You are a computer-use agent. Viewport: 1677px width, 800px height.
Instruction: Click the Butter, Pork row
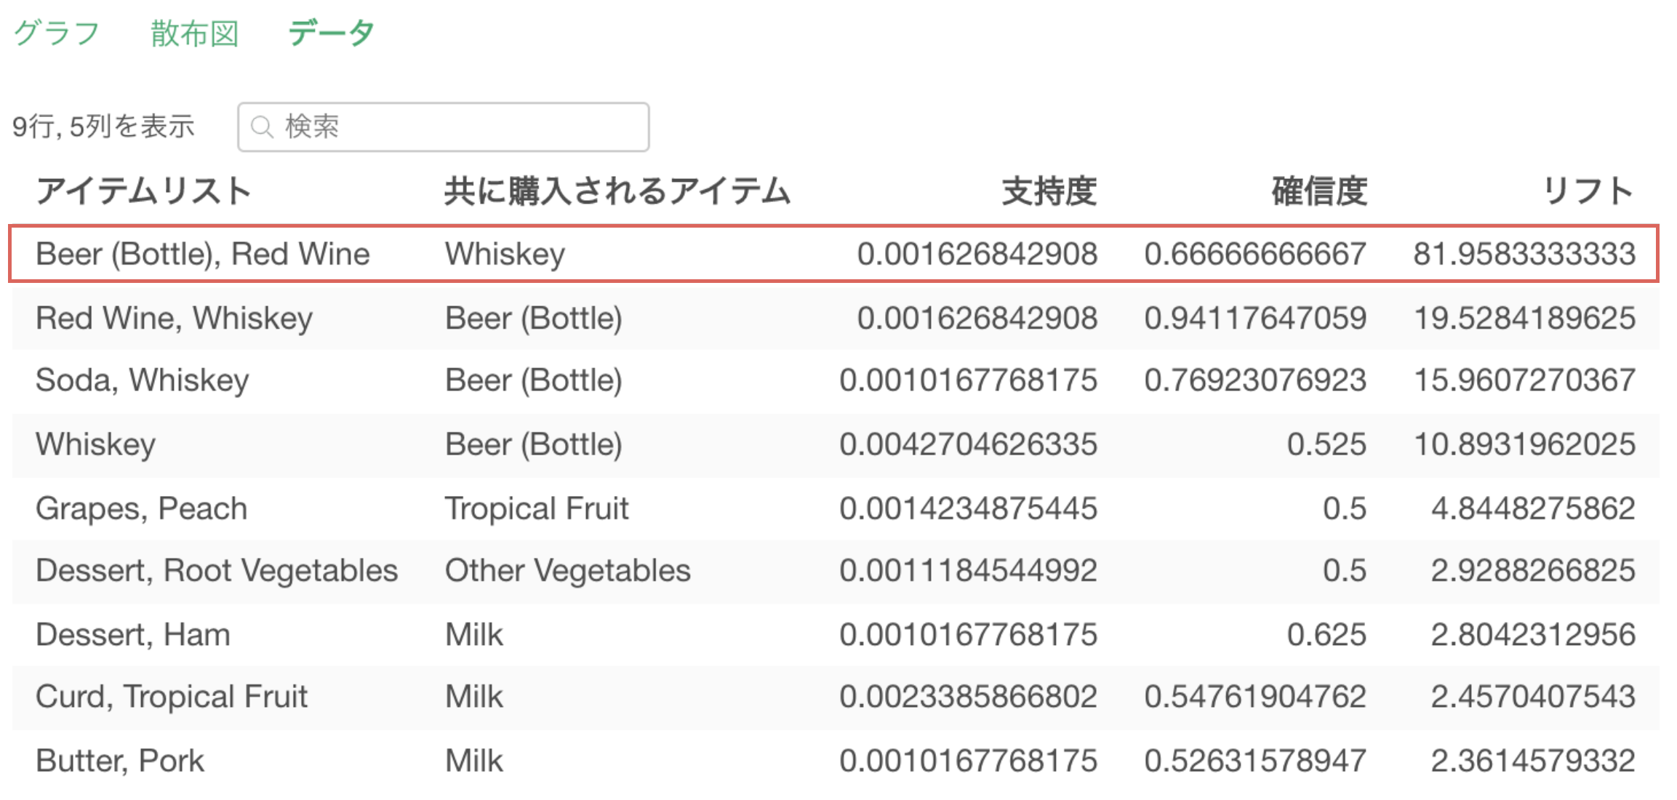point(120,761)
